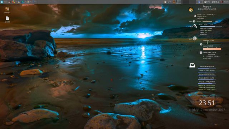Switch to the empty dark workspace in the pager

(x=185, y=2)
